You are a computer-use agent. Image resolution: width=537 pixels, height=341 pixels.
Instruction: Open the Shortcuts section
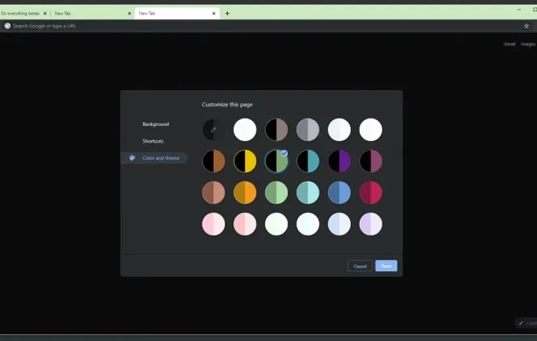click(x=153, y=141)
